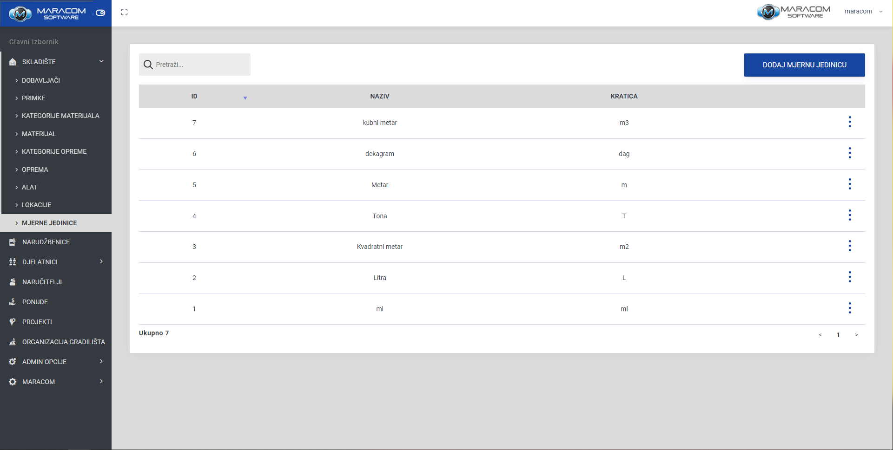The height and width of the screenshot is (450, 893).
Task: Open three-dot menu for dekagram row
Action: coord(849,153)
